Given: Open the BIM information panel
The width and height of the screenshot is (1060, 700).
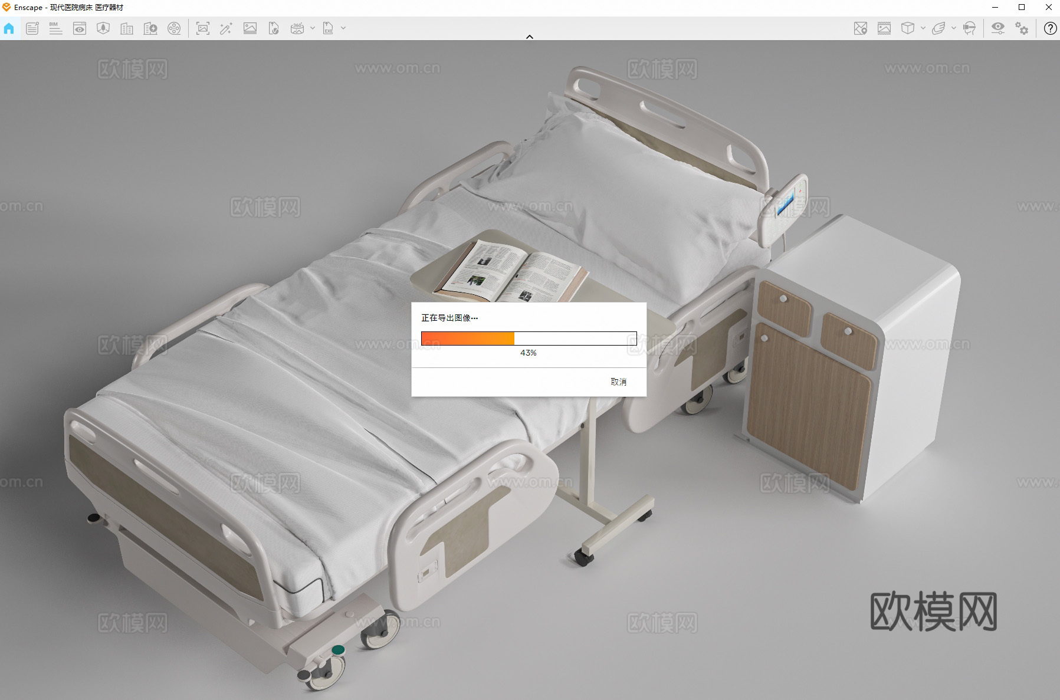Looking at the screenshot, I should pyautogui.click(x=55, y=28).
